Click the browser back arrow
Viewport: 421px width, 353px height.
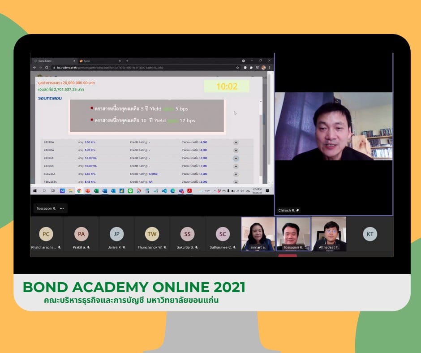[x=35, y=68]
